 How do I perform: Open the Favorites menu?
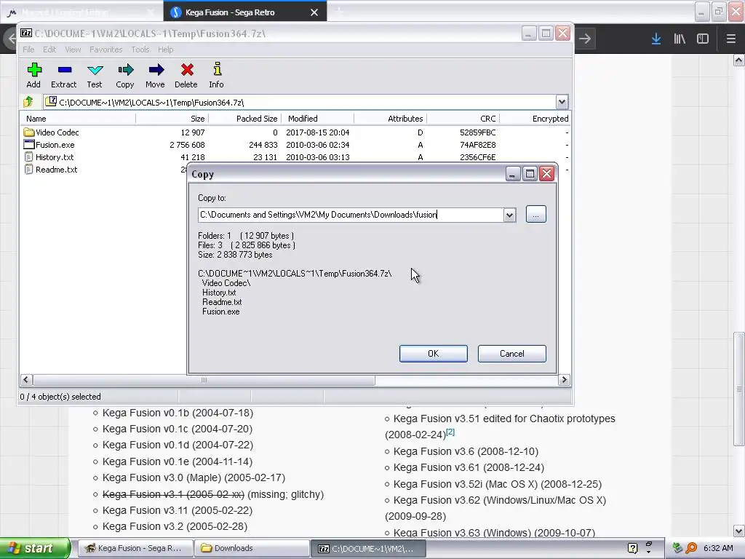(x=106, y=49)
